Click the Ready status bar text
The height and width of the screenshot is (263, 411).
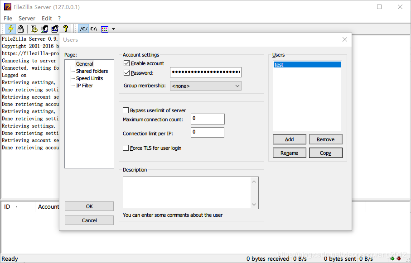click(x=10, y=259)
